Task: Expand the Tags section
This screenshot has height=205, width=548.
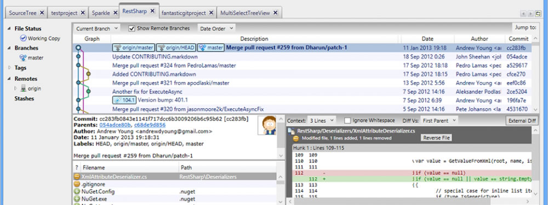Action: (x=9, y=68)
